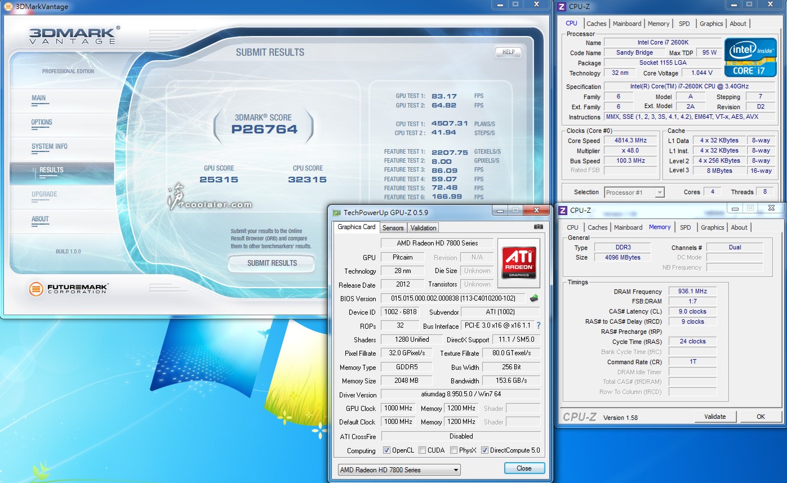Toggle the OpenCL checkbox

(x=386, y=450)
